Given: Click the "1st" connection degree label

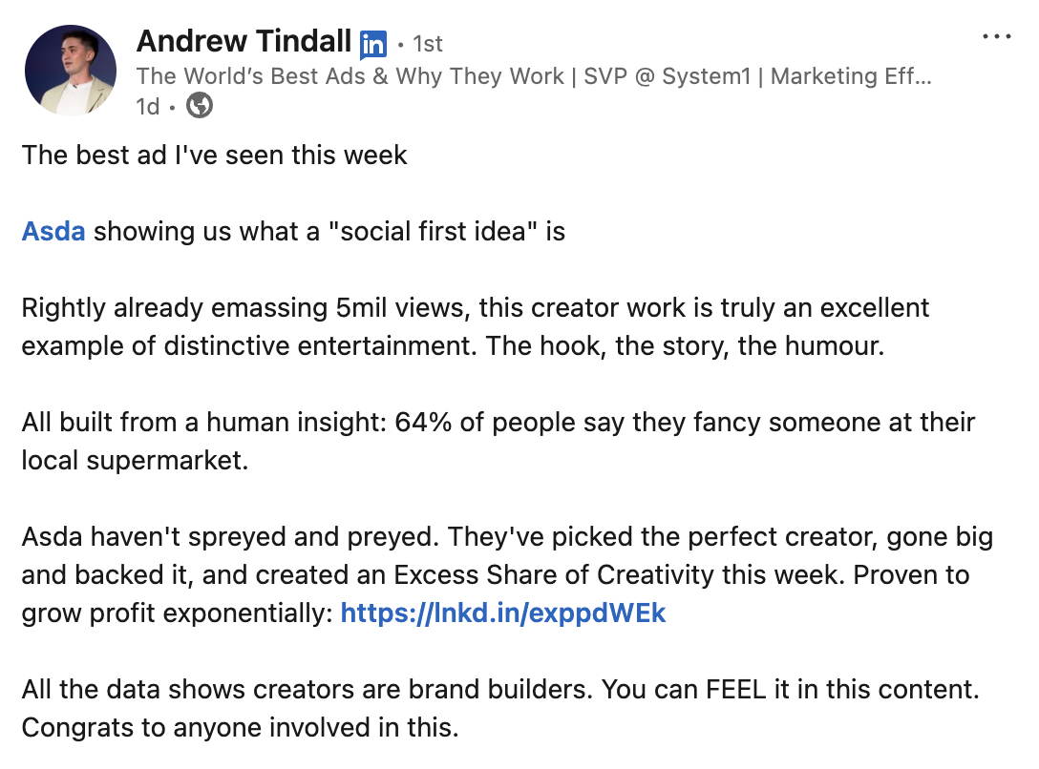Looking at the screenshot, I should click(427, 44).
